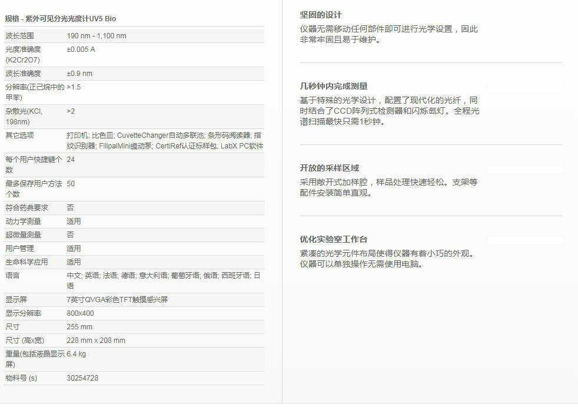578x410 pixels.
Task: Click the shortcut keys per user value 24
Action: pyautogui.click(x=71, y=160)
